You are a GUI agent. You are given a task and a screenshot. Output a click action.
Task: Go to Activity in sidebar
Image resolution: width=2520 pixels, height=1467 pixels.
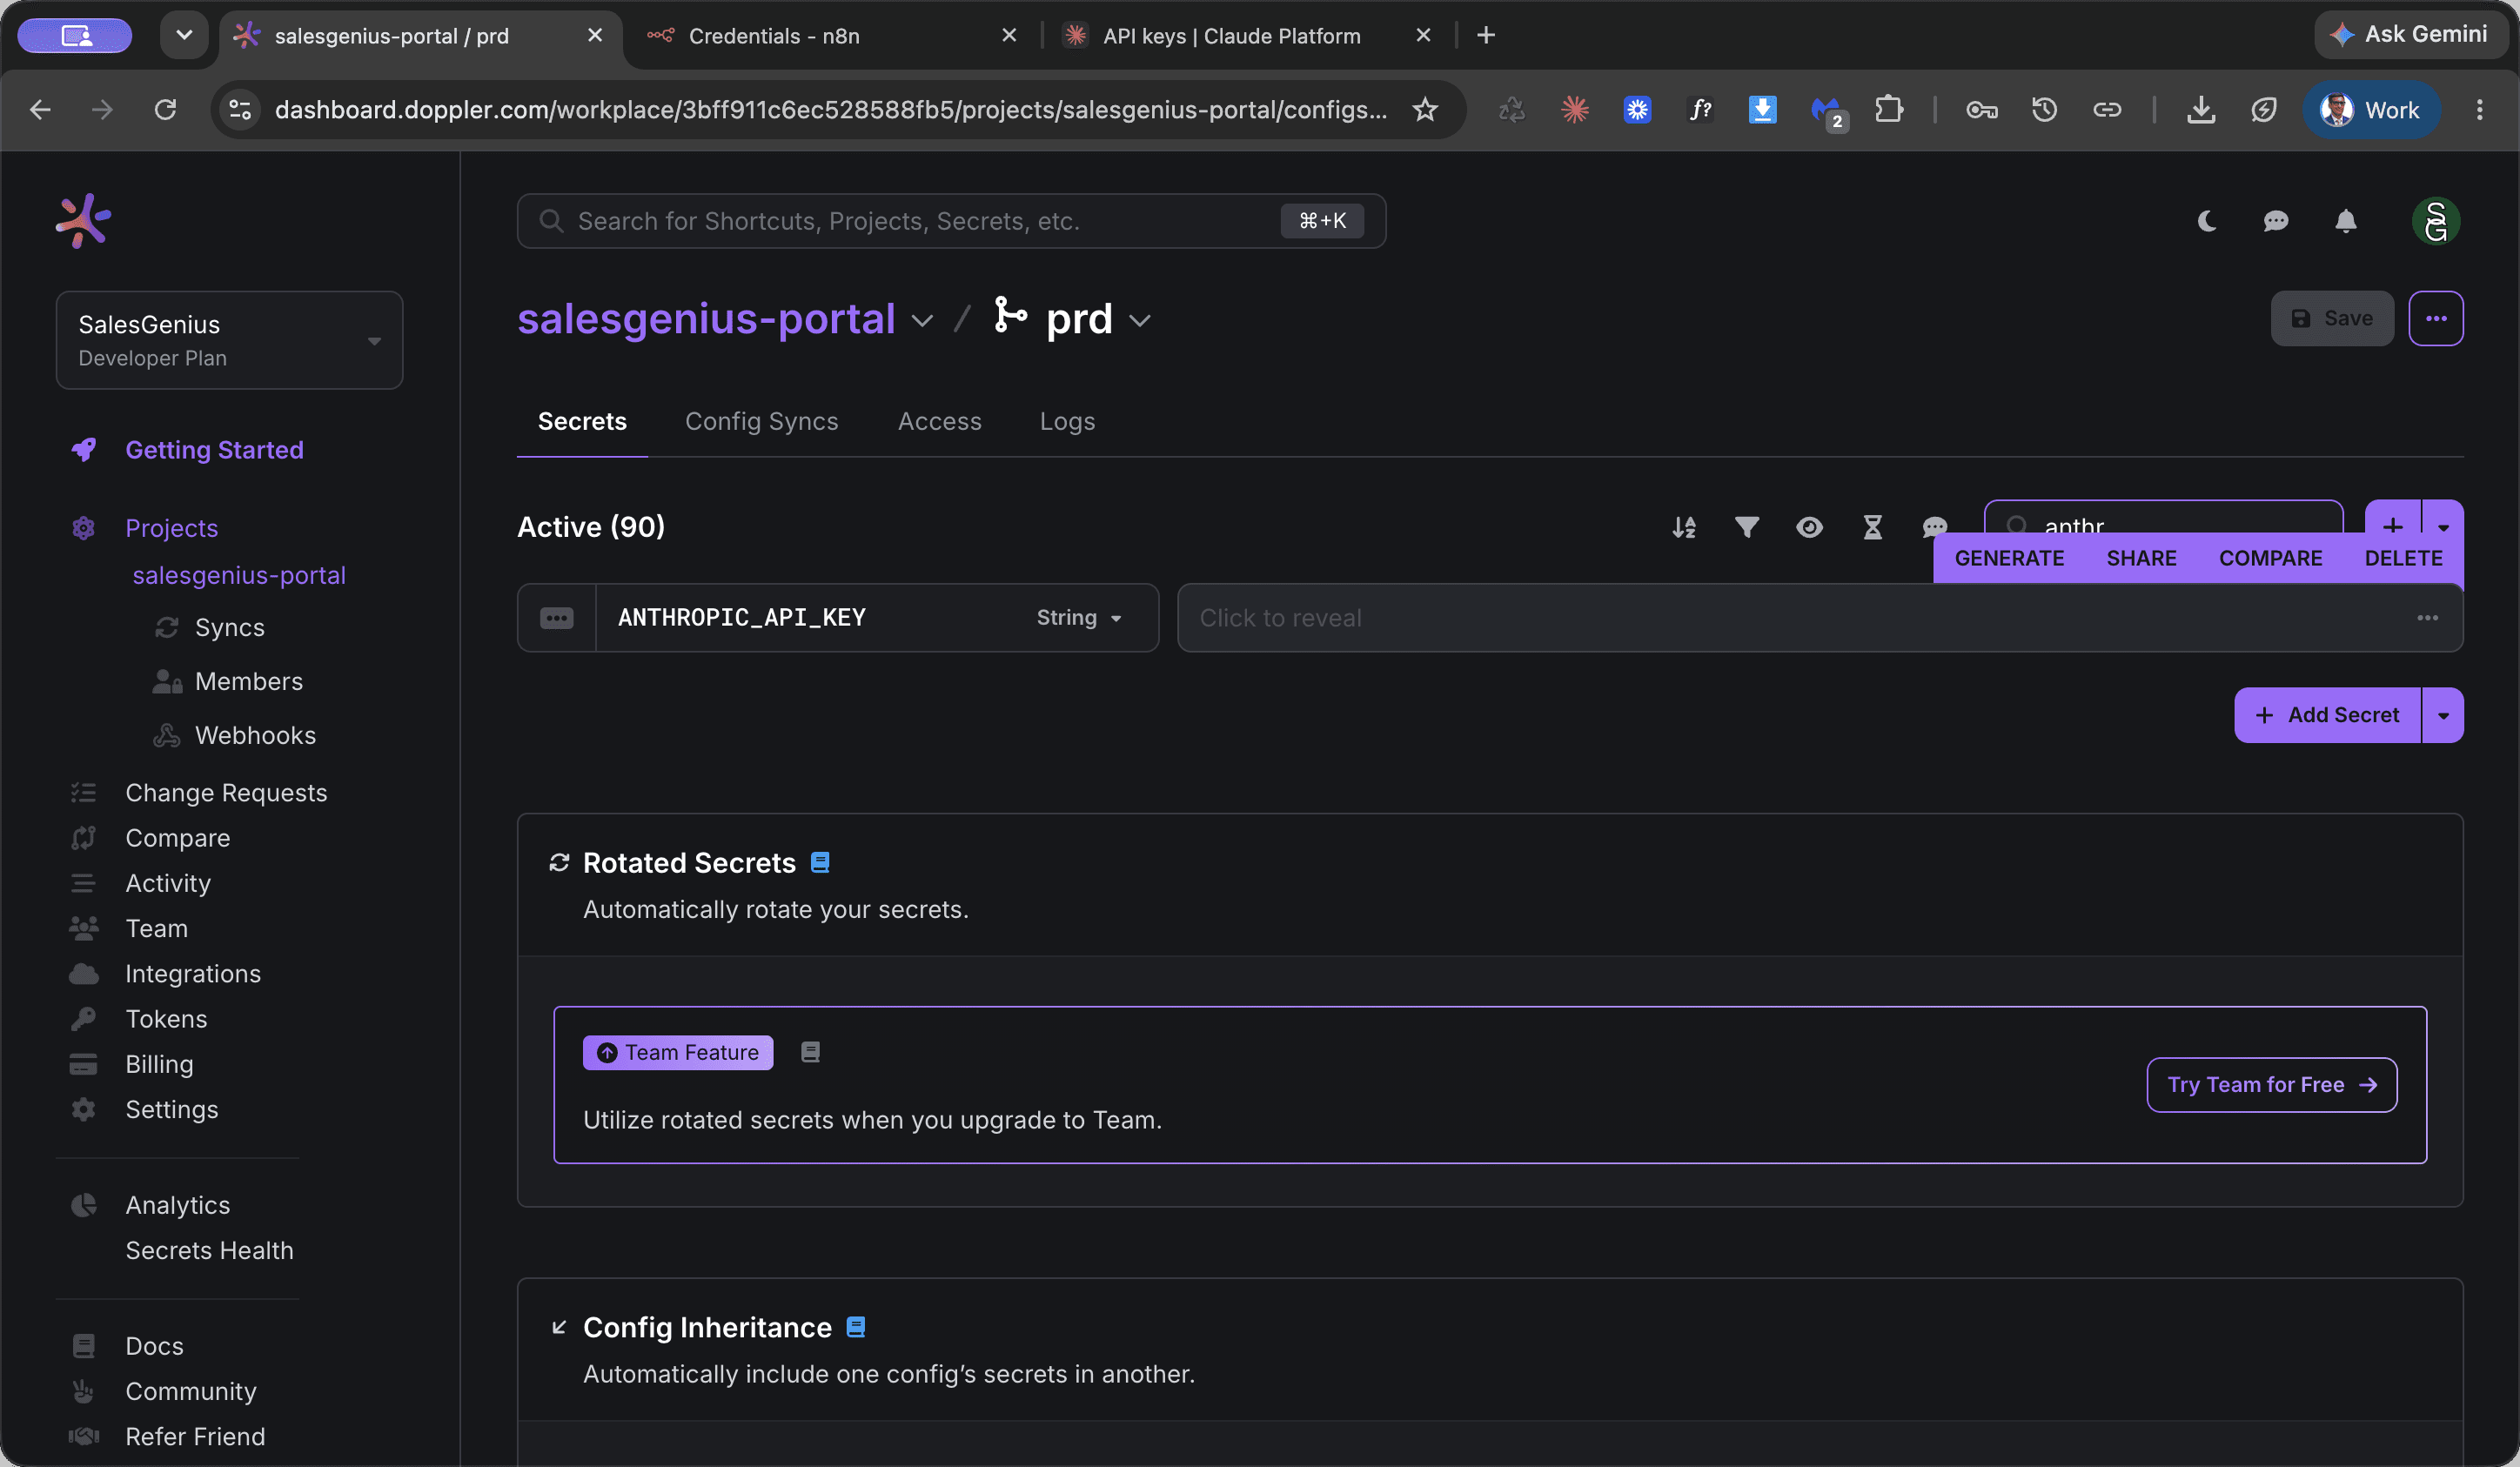coord(168,883)
